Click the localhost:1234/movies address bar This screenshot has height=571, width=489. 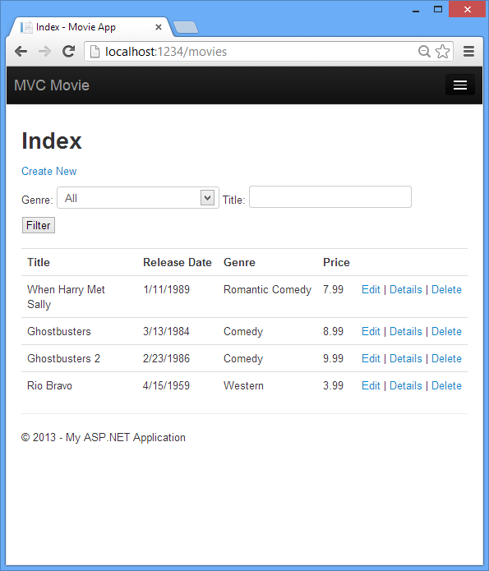point(251,52)
